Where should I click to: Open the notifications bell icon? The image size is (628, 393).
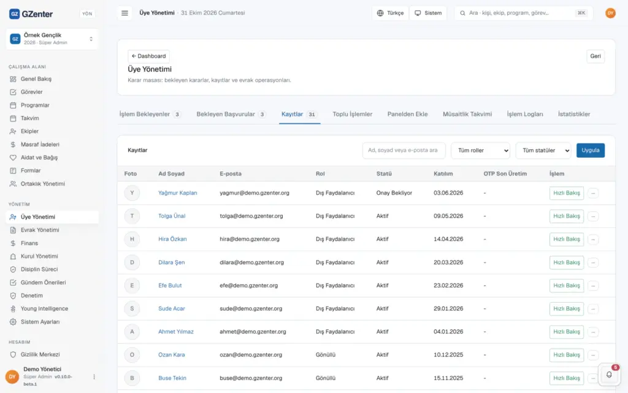coord(609,375)
